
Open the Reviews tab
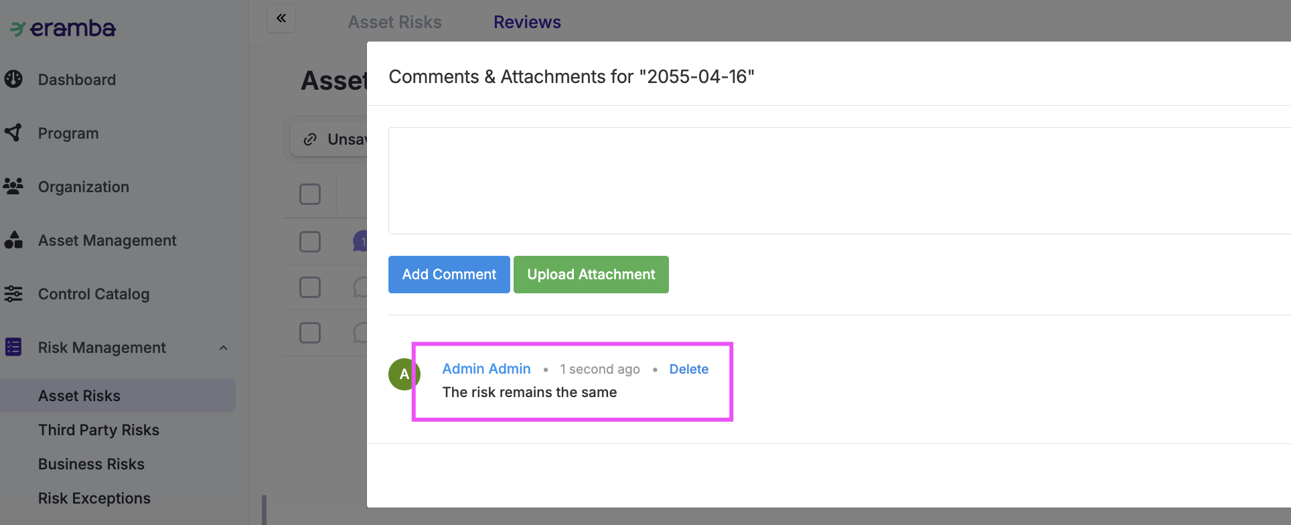coord(527,22)
